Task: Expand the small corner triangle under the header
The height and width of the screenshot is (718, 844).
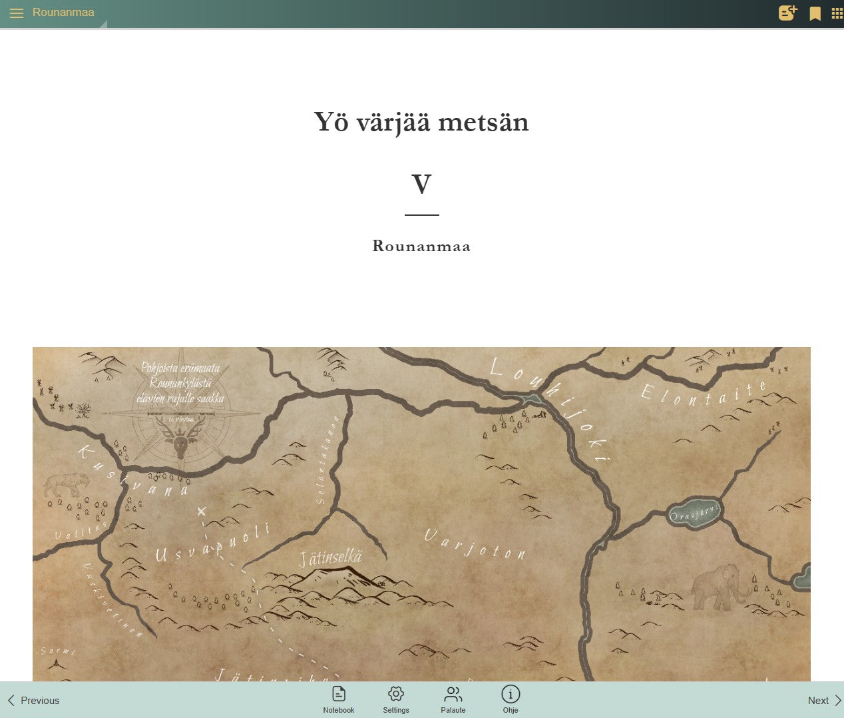Action: pos(103,25)
